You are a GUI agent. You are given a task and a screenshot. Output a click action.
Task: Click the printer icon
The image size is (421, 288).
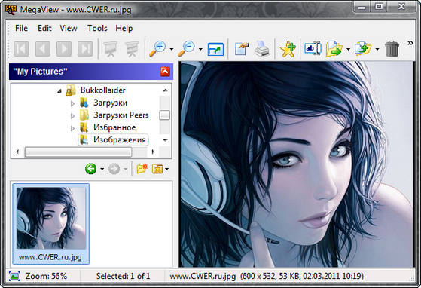(x=261, y=49)
